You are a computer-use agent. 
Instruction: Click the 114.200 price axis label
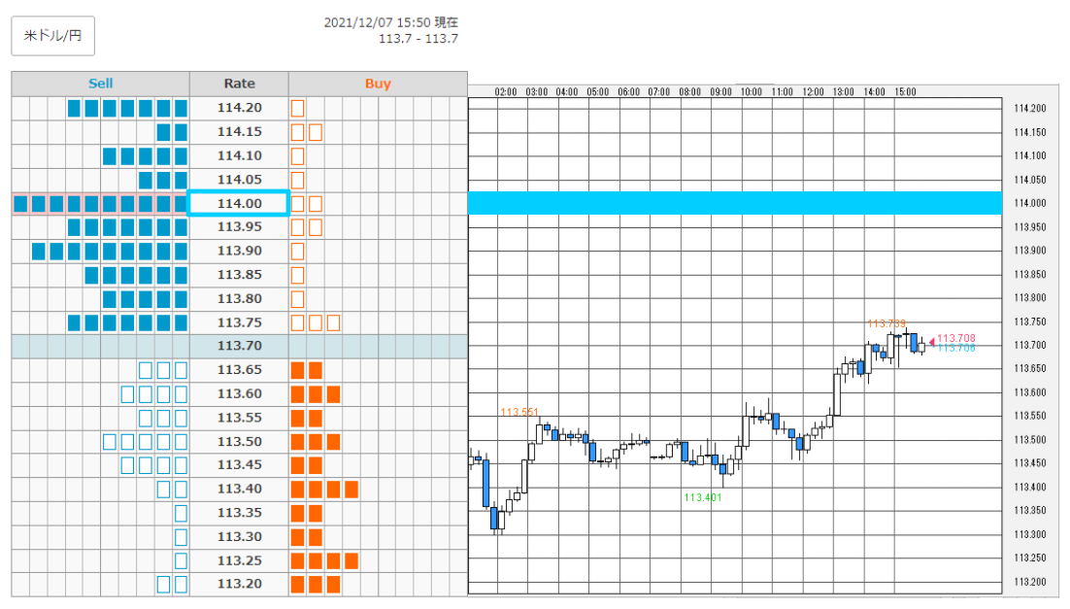pos(1030,109)
